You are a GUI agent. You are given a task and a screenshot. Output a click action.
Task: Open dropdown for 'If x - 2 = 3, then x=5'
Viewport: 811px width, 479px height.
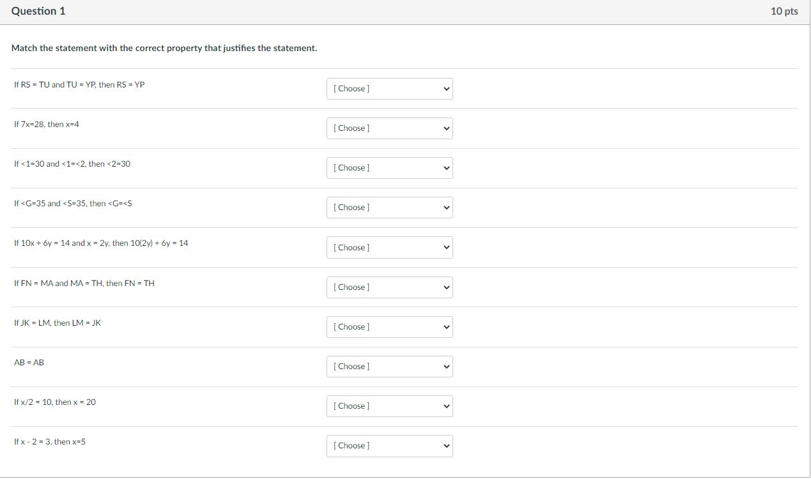pyautogui.click(x=389, y=446)
